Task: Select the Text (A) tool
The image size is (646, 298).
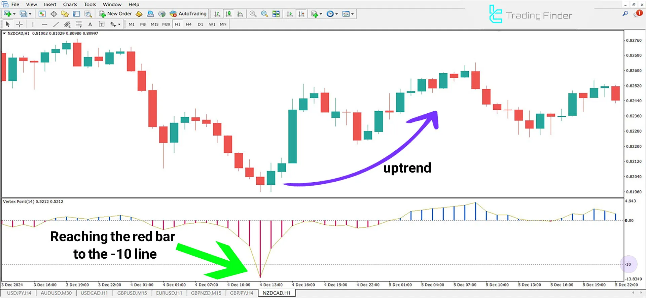Action: [x=90, y=24]
